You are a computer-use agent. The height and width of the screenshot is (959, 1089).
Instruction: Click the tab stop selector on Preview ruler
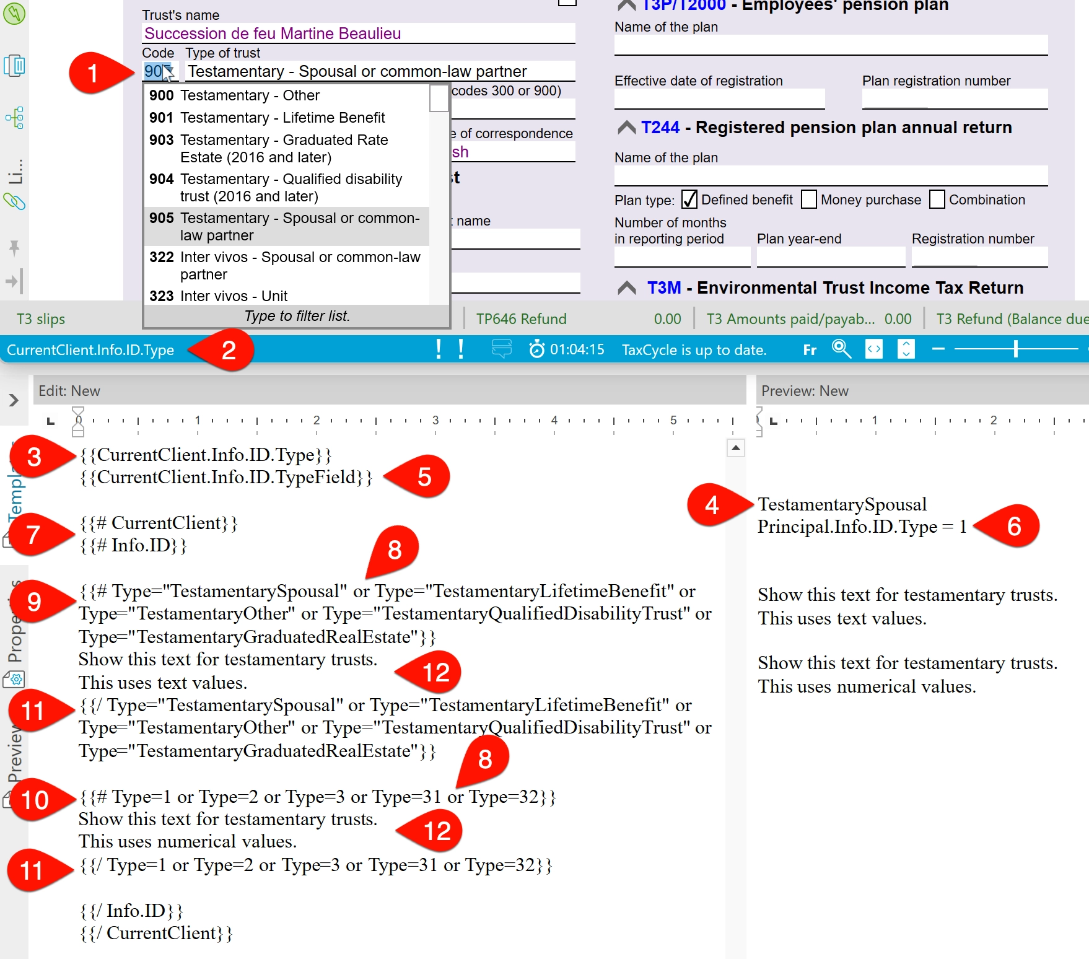point(773,421)
